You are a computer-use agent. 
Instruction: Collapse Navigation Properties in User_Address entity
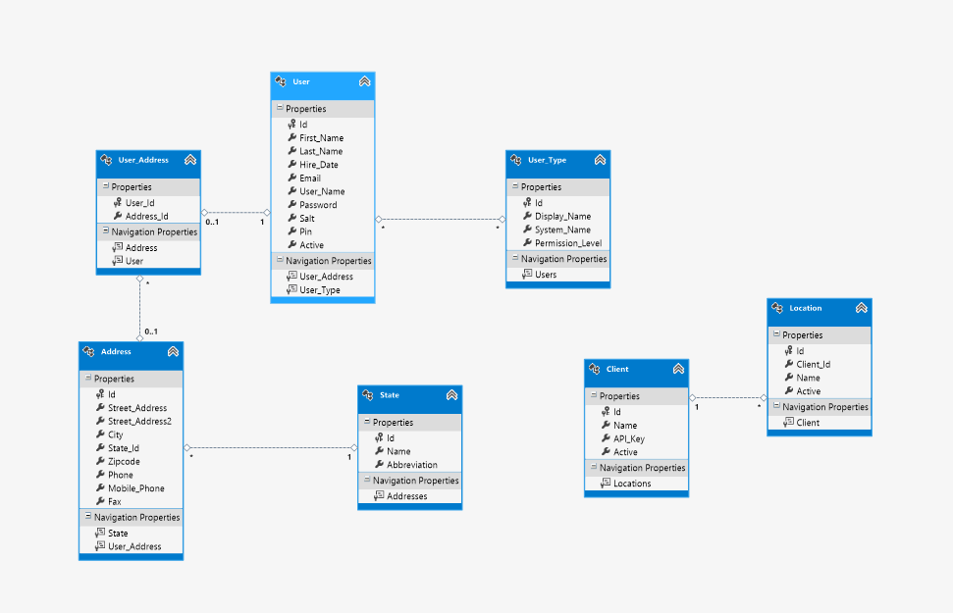[x=106, y=230]
